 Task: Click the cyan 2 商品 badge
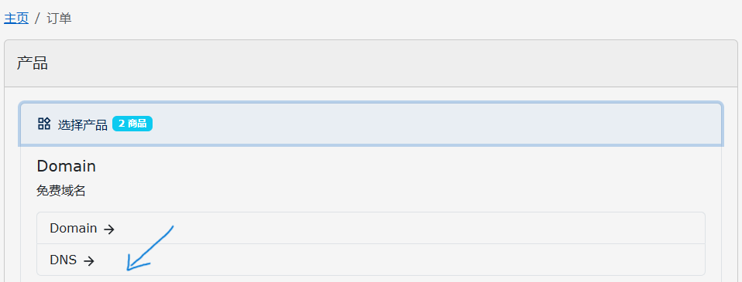[x=132, y=124]
